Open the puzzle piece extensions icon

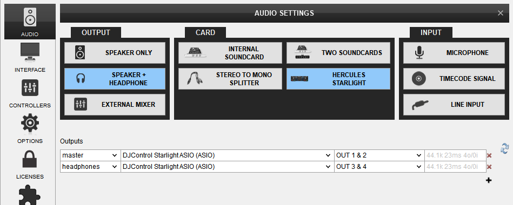click(x=30, y=197)
